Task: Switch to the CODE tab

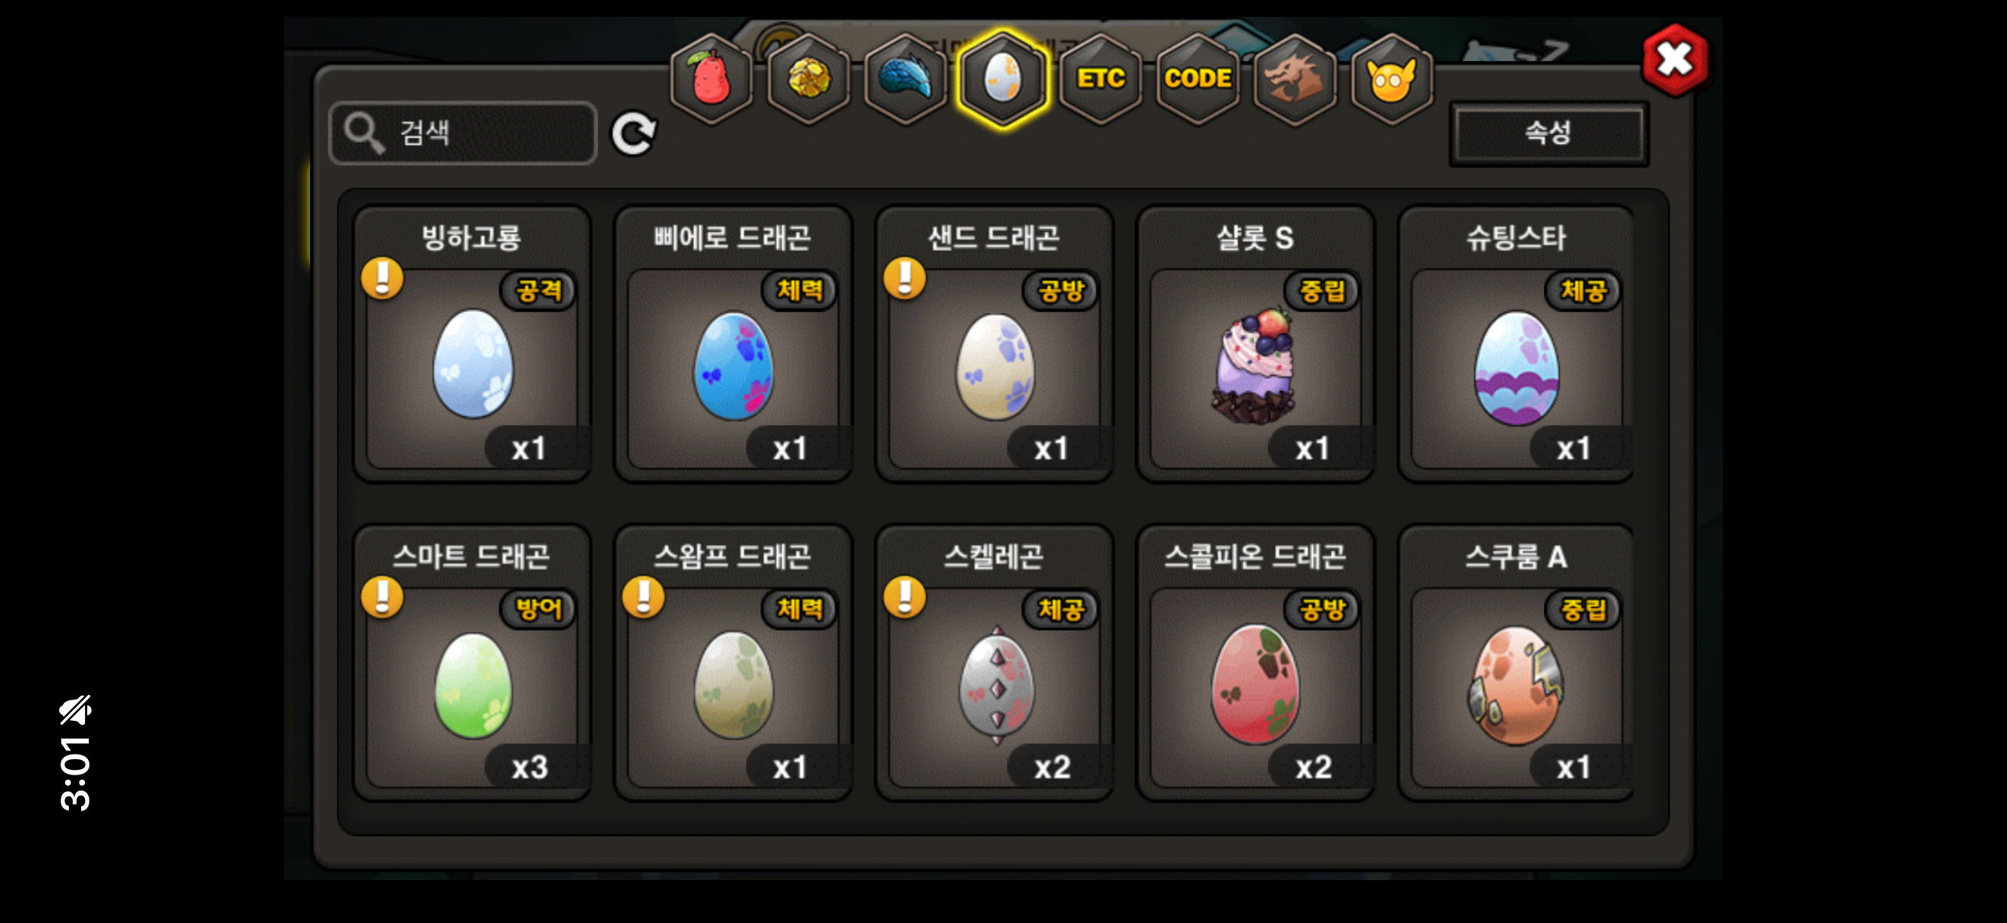Action: (1197, 79)
